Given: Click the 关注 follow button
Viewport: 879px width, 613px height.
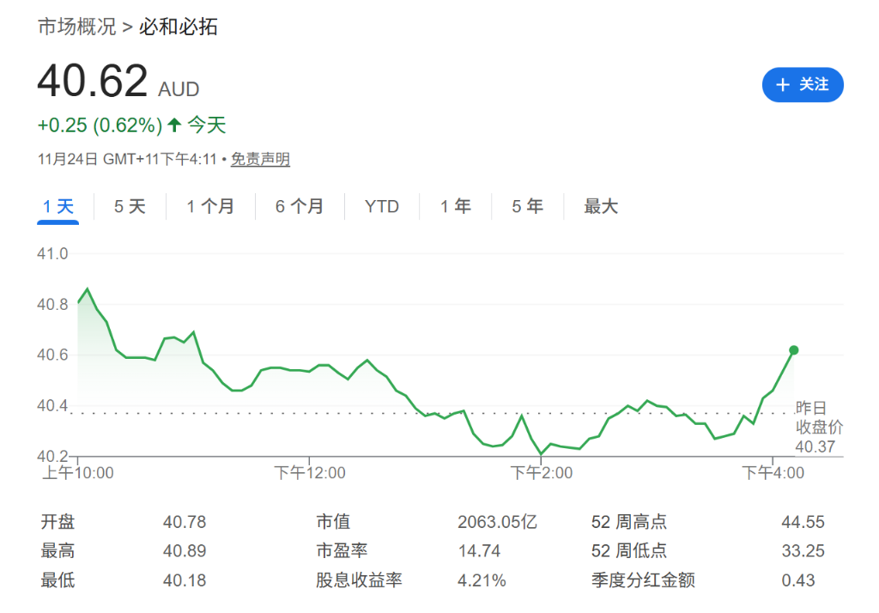Looking at the screenshot, I should [x=803, y=84].
